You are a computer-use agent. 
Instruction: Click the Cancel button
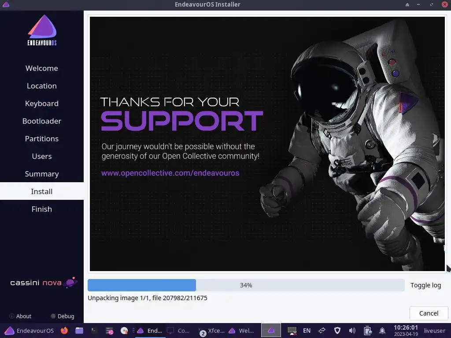click(x=429, y=313)
